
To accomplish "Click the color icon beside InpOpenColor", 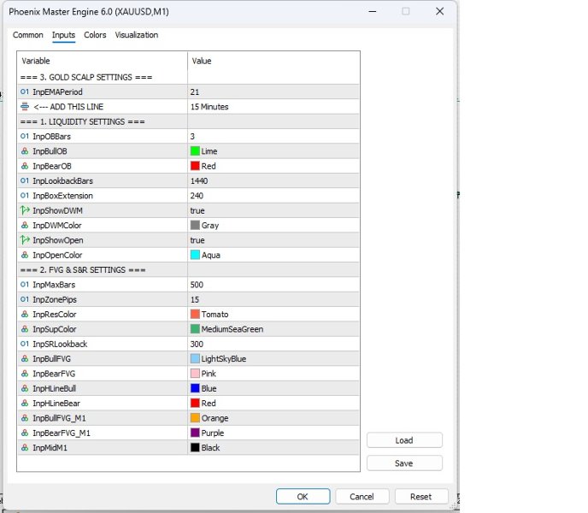I will click(25, 255).
